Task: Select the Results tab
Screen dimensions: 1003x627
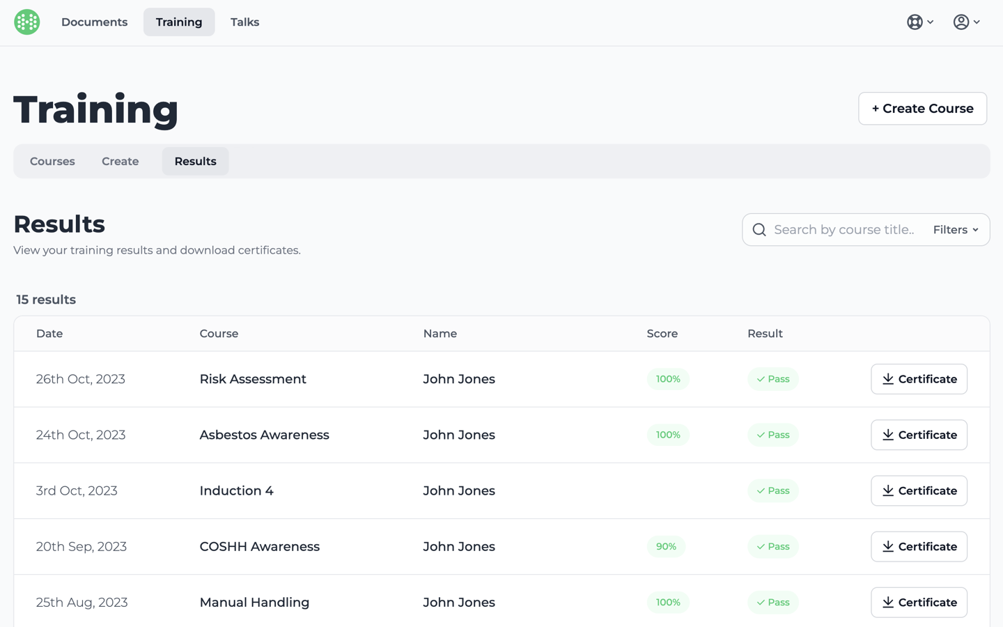Action: (x=195, y=162)
